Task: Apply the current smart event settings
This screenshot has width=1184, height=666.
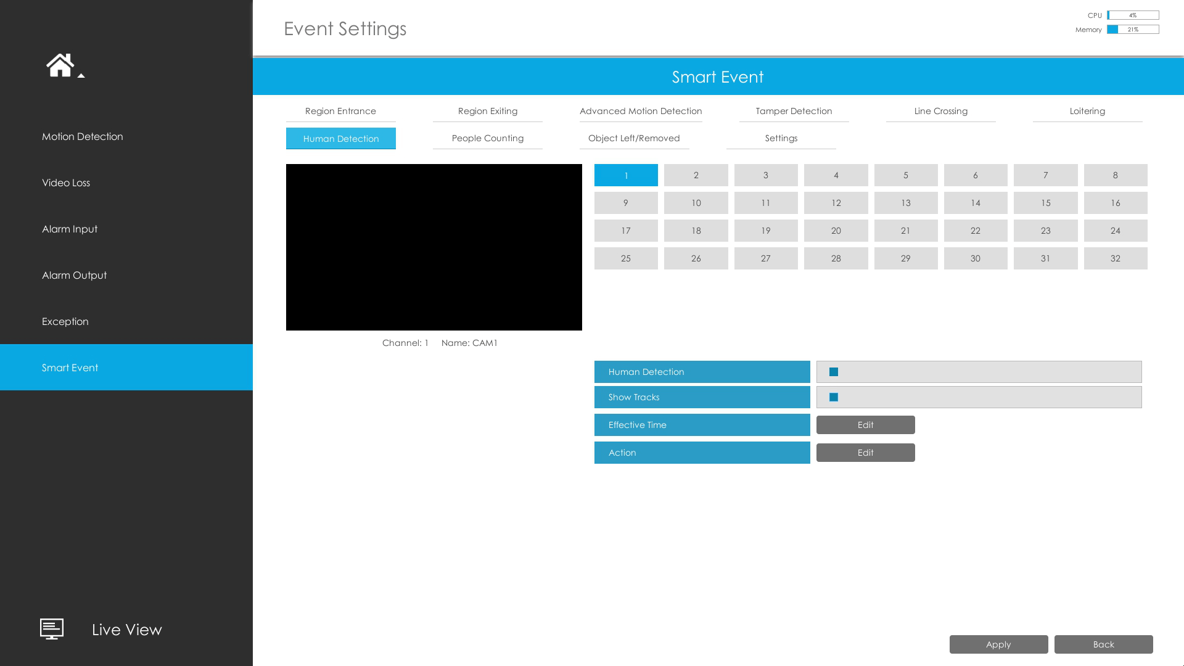Action: pyautogui.click(x=998, y=644)
